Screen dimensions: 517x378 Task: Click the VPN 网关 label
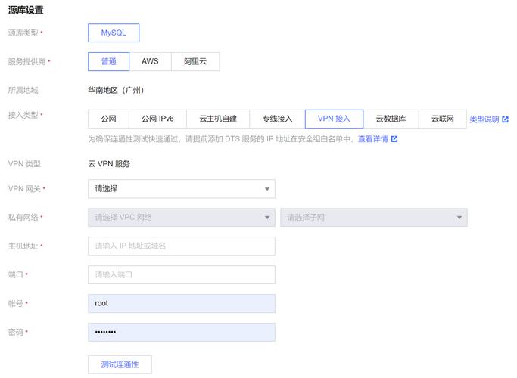click(x=24, y=189)
